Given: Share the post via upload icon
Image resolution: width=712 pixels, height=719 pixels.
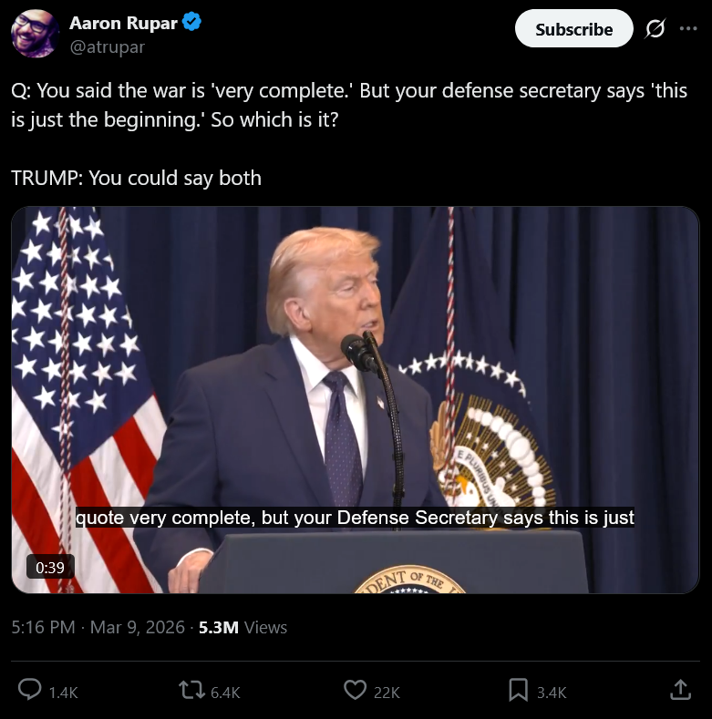Looking at the screenshot, I should pos(680,690).
